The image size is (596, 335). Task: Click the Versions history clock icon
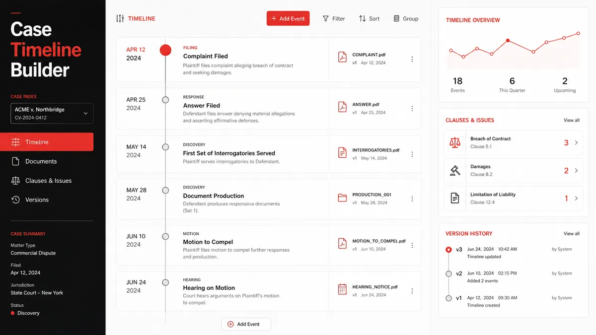(x=16, y=200)
